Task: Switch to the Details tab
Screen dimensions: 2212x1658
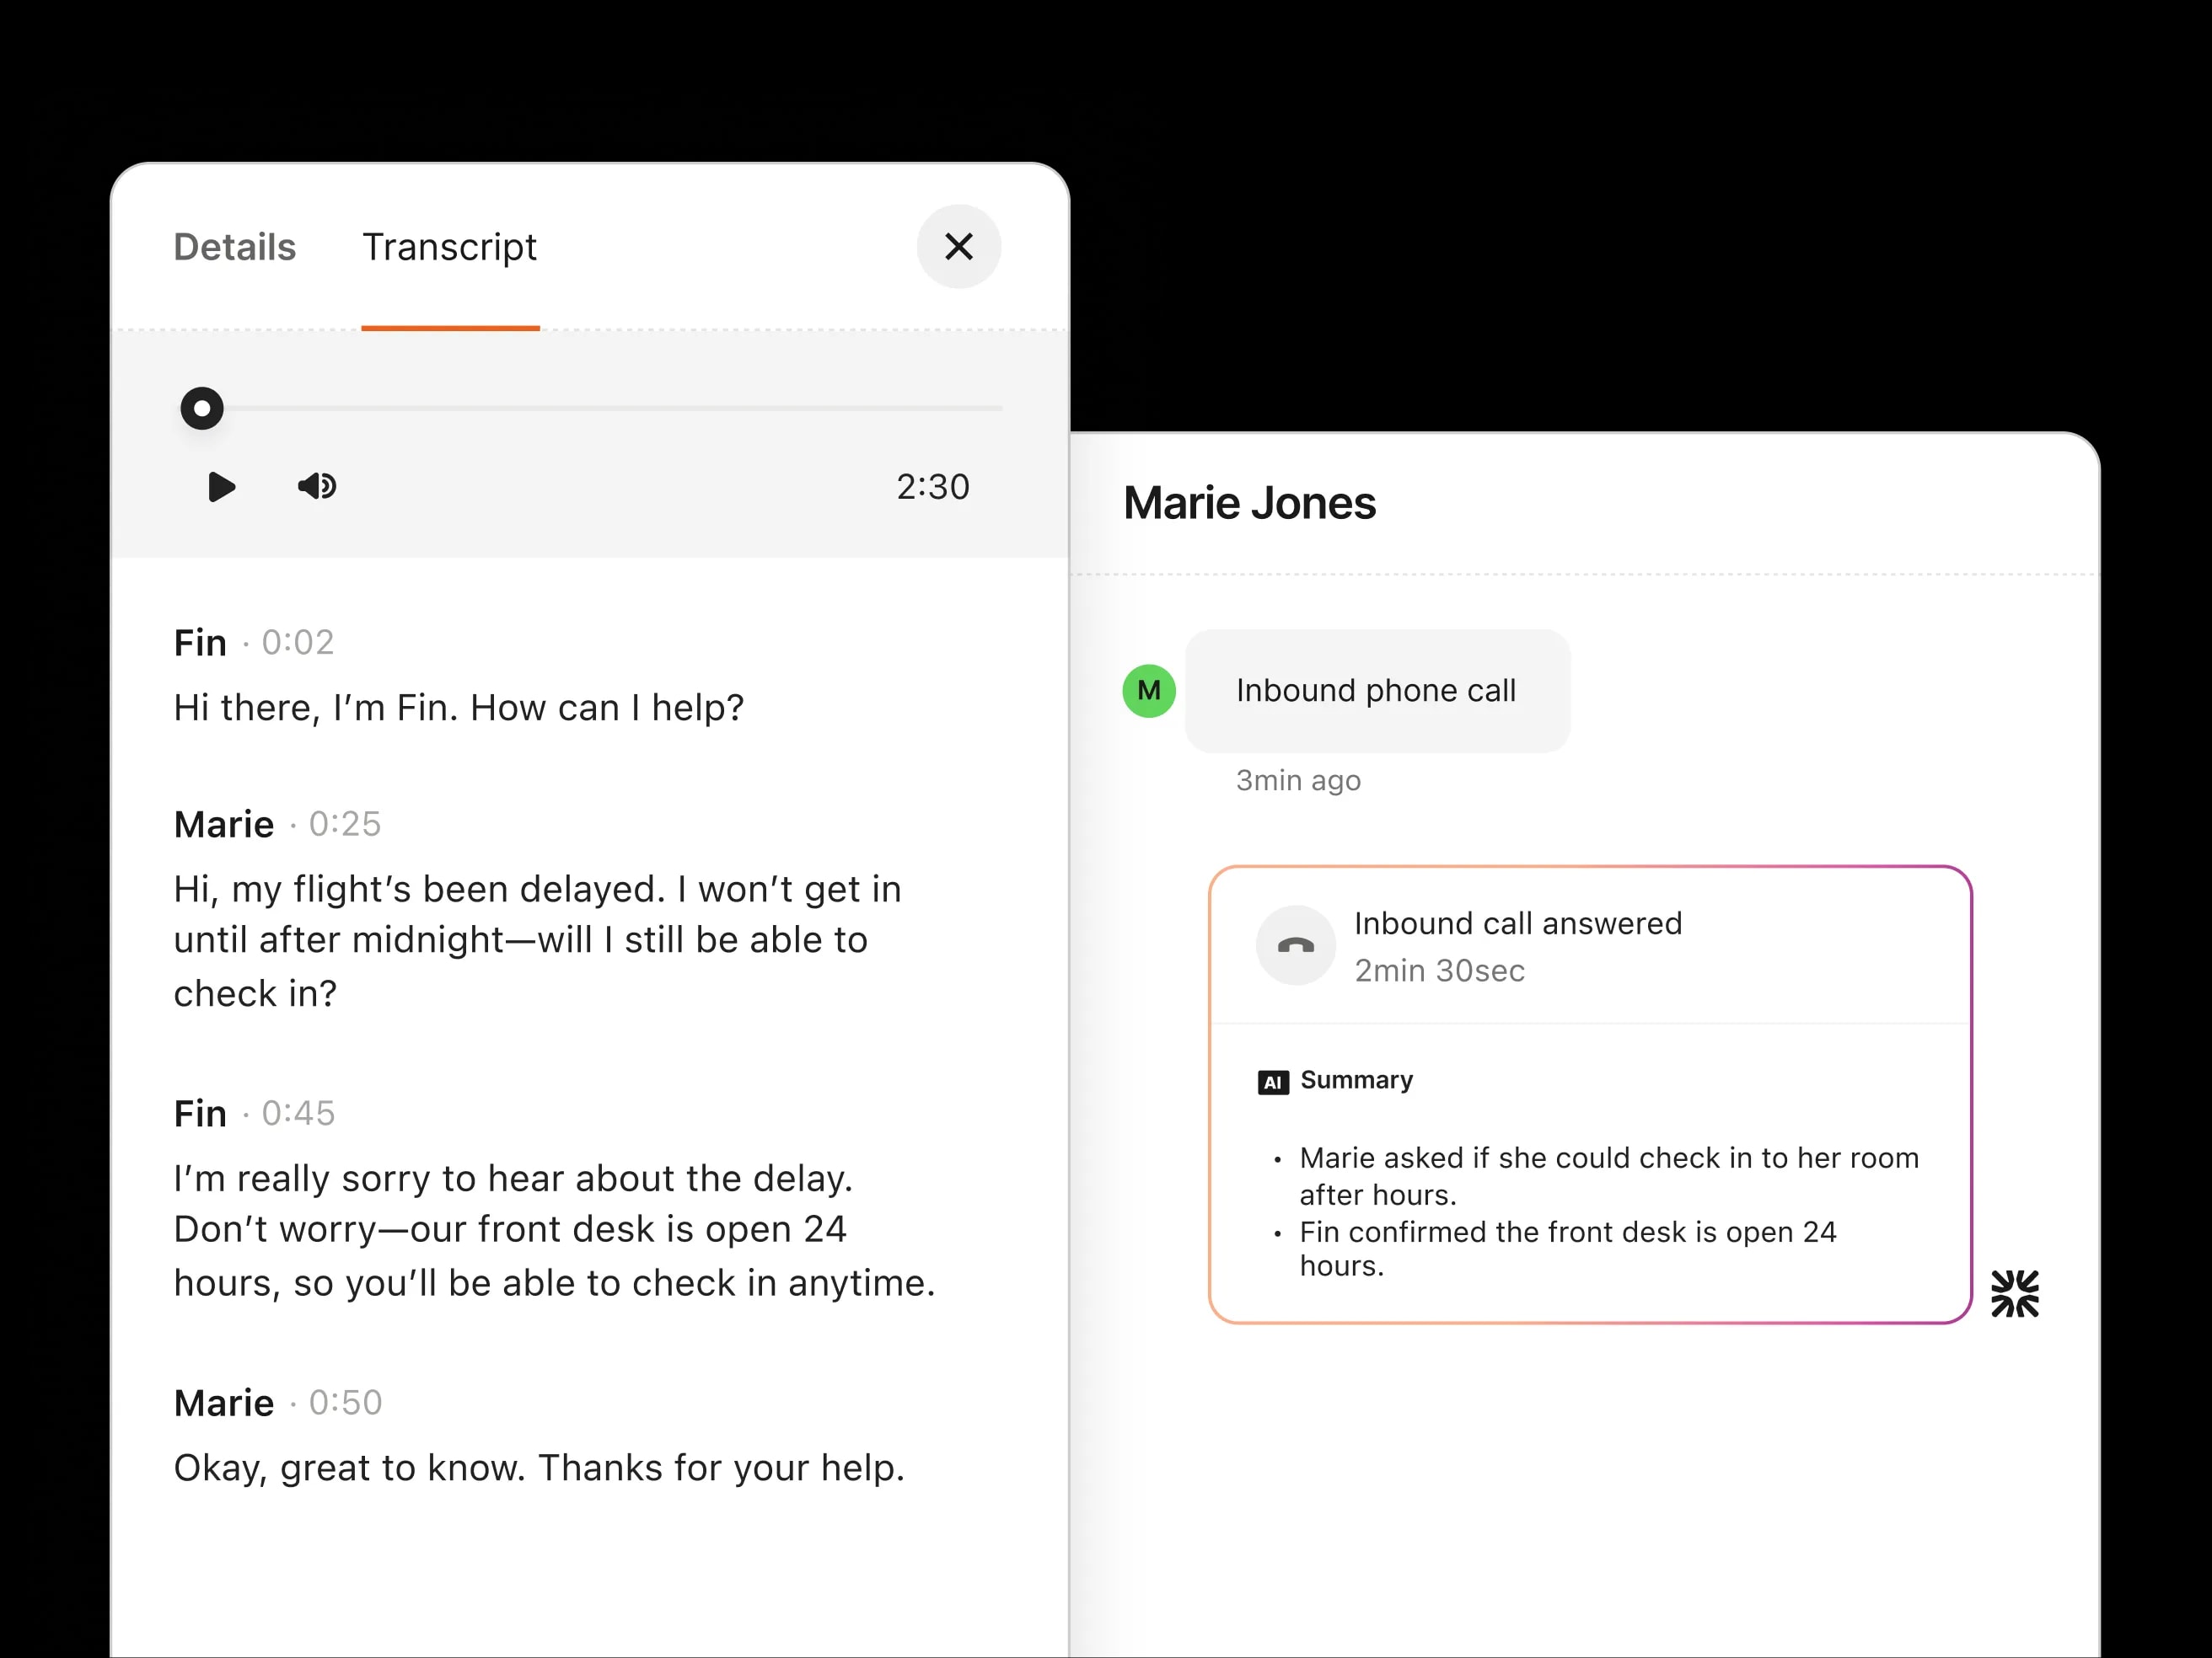Action: point(235,247)
